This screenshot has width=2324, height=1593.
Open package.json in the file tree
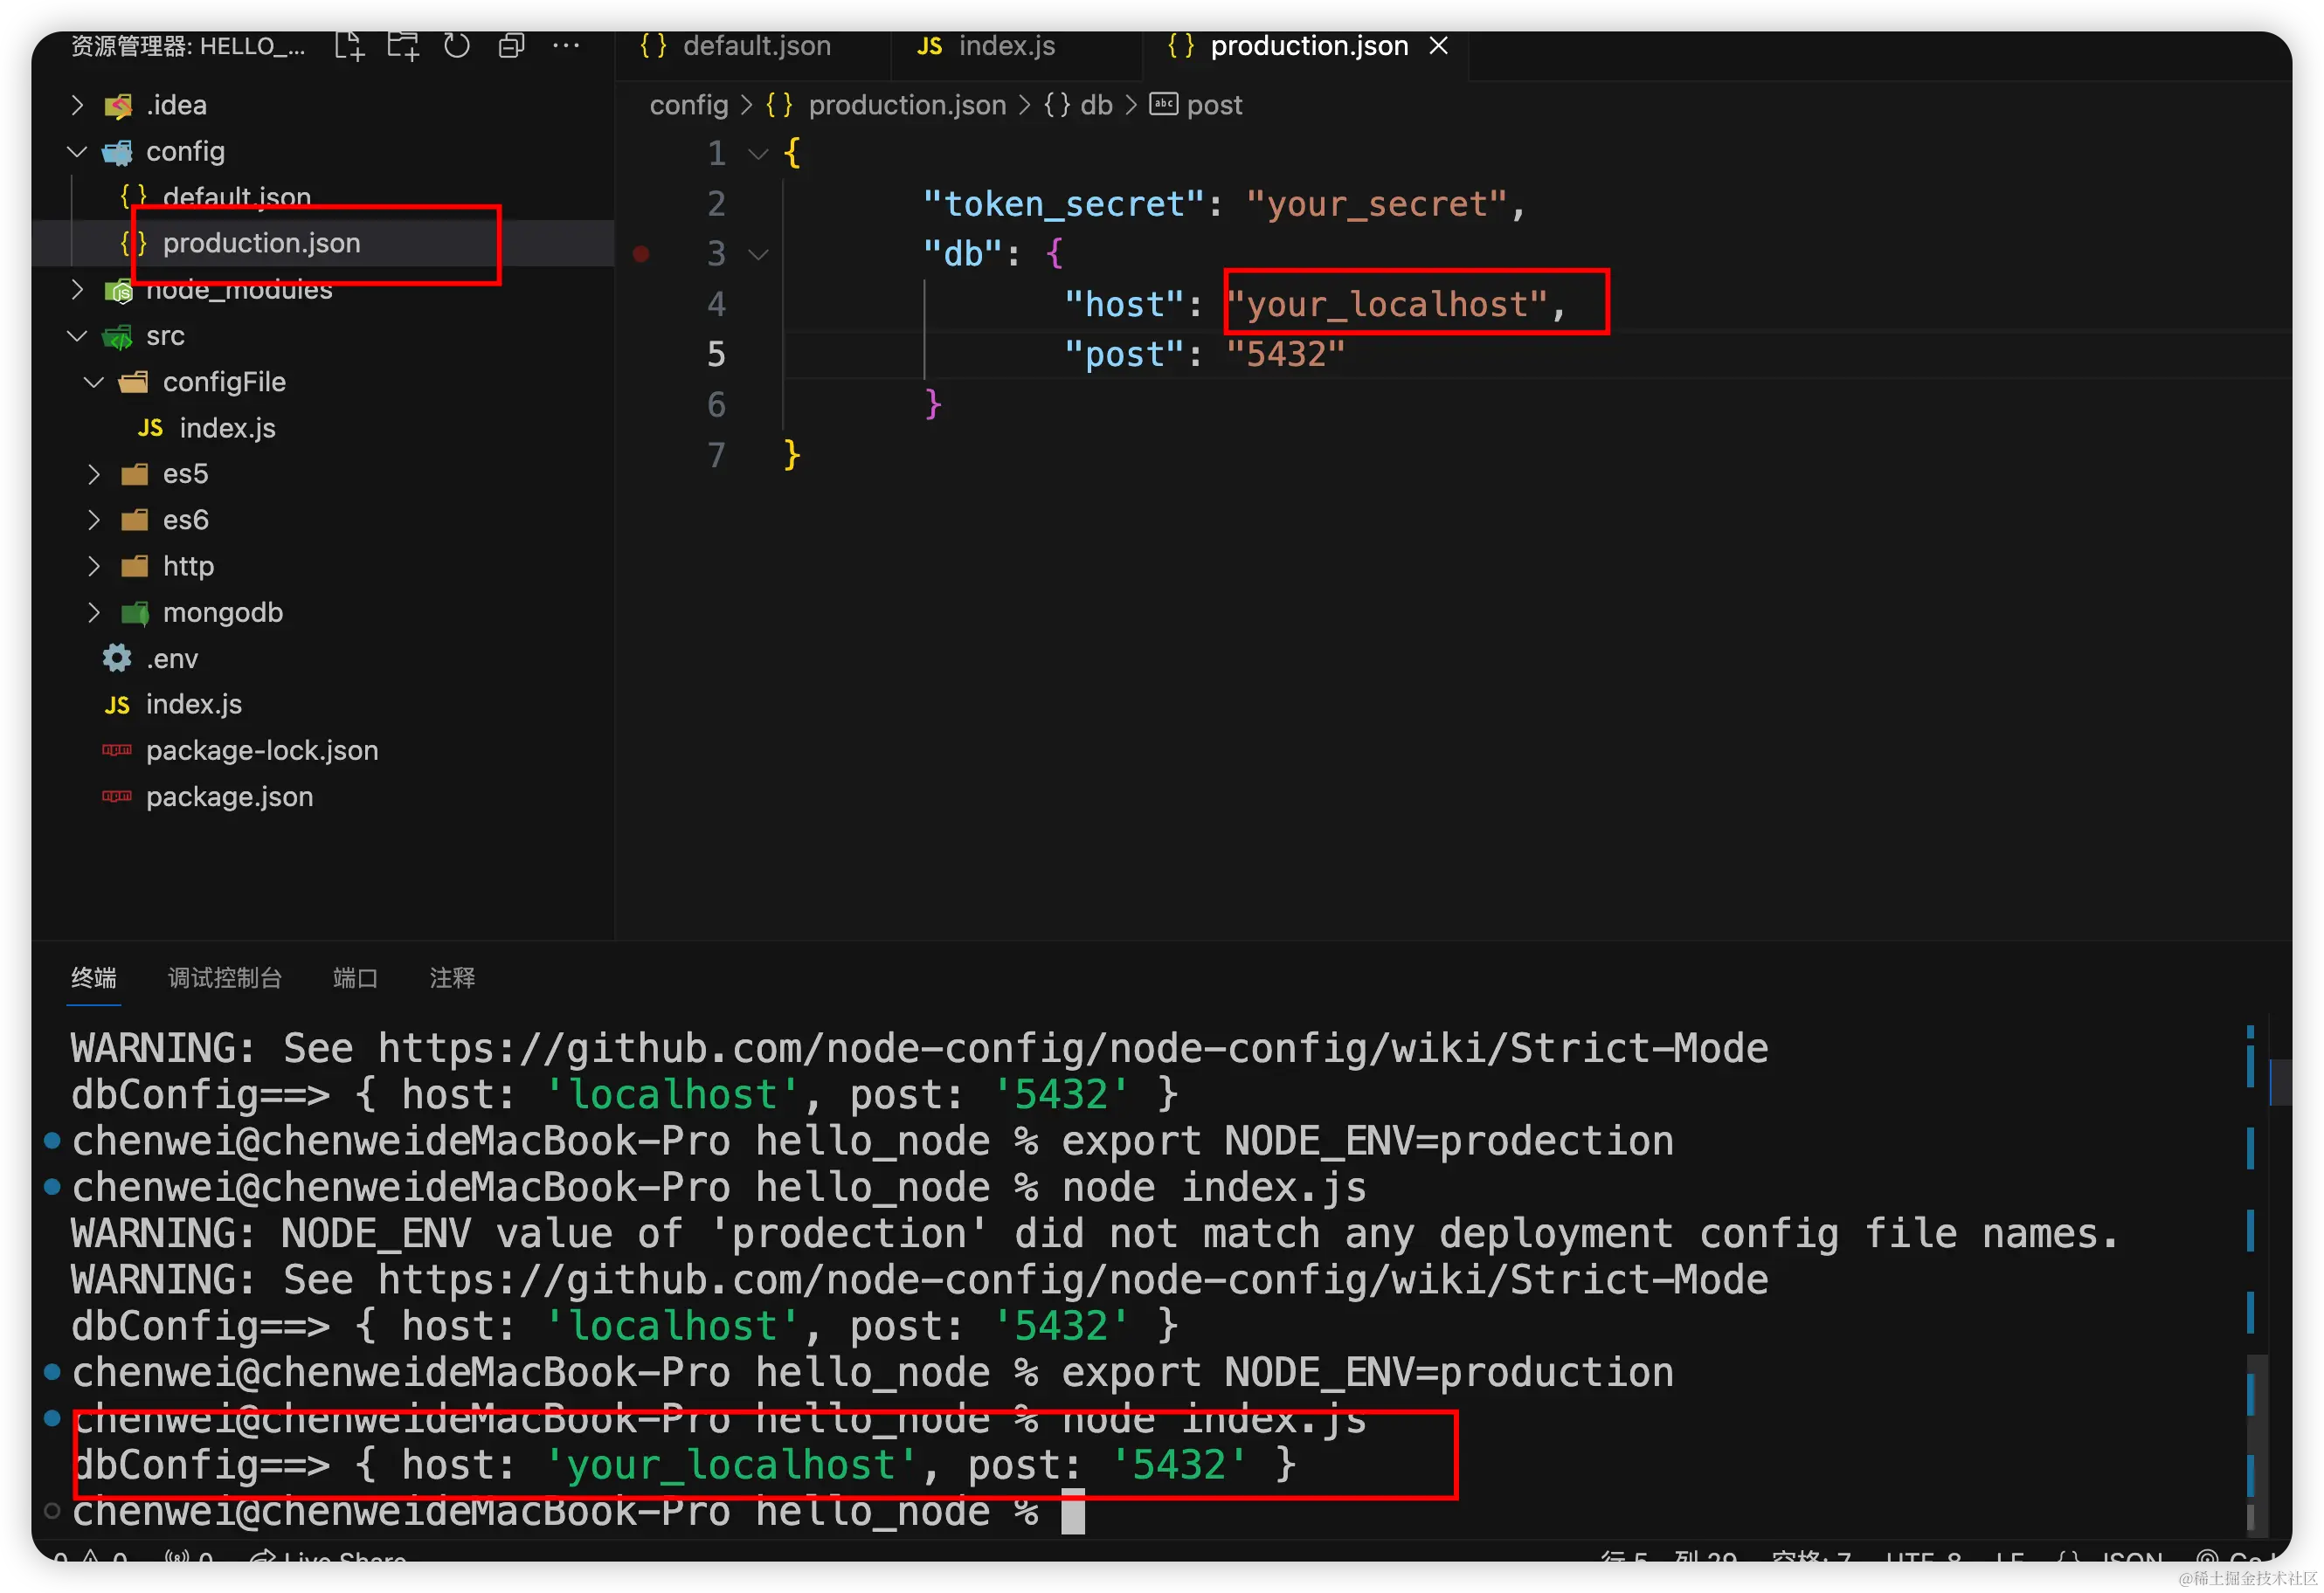pyautogui.click(x=229, y=796)
